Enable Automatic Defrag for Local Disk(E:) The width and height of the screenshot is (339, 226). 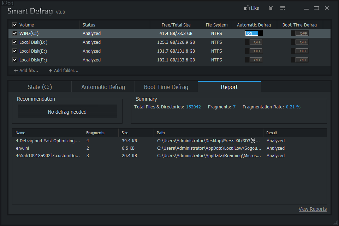tap(254, 51)
